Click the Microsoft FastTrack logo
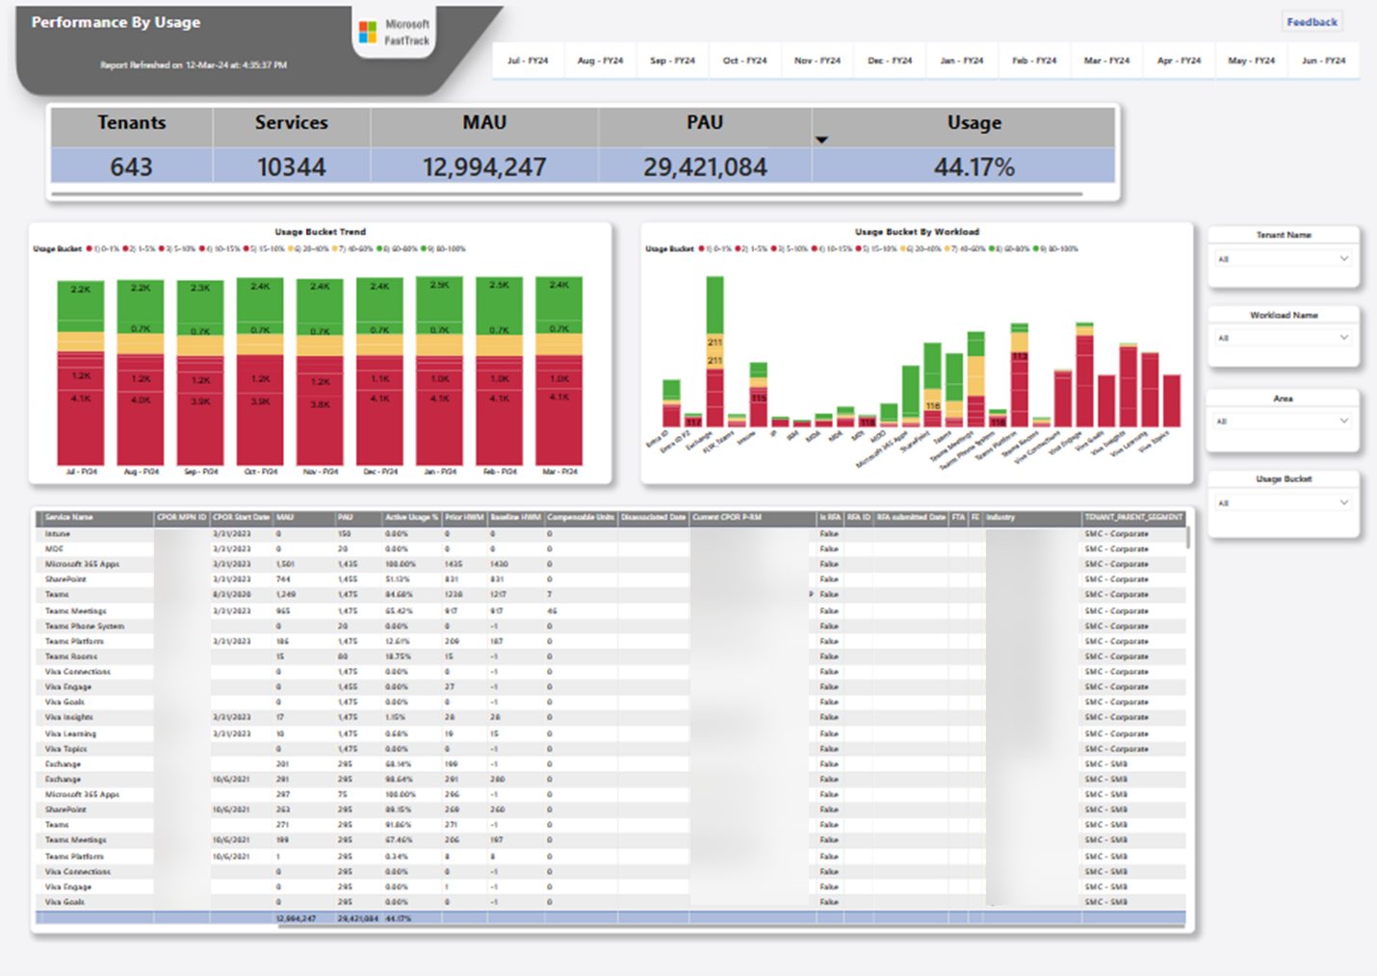 [395, 33]
